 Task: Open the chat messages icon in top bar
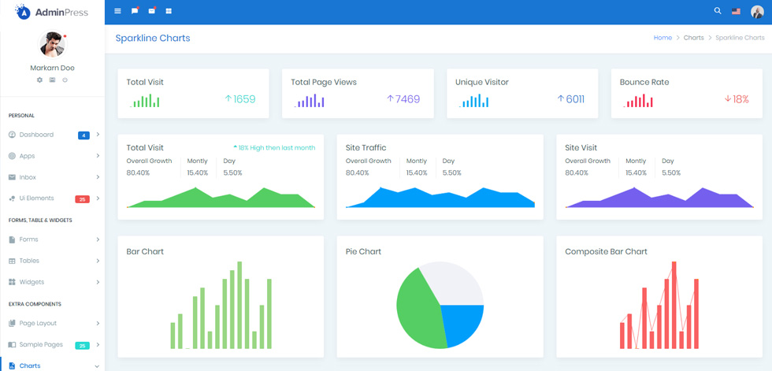point(135,11)
